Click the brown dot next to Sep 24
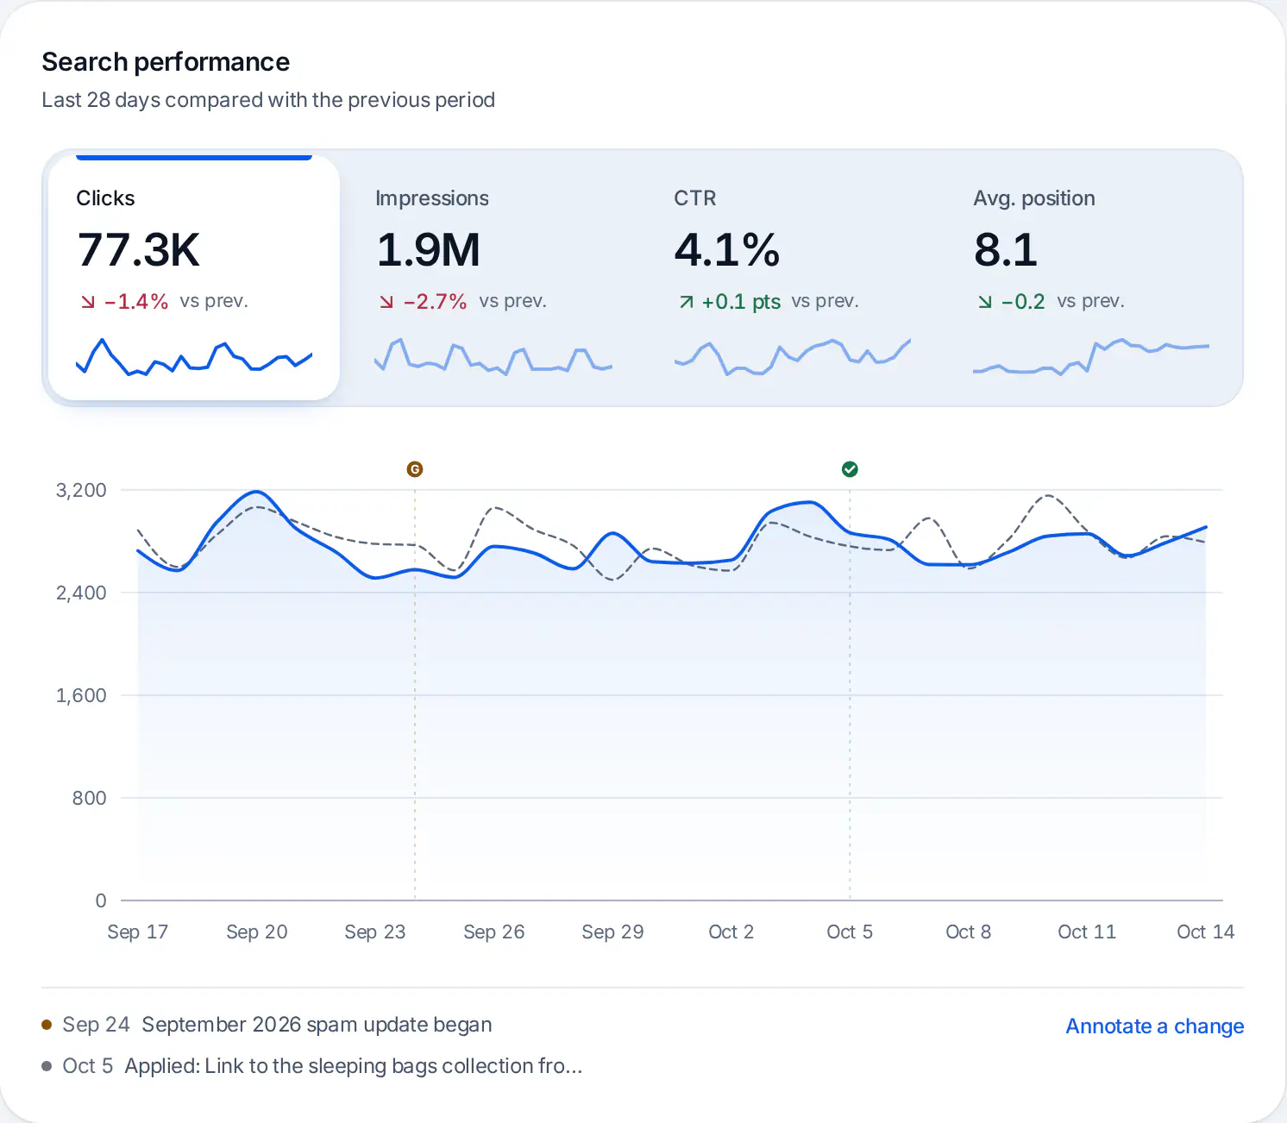Image resolution: width=1287 pixels, height=1123 pixels. (47, 1025)
